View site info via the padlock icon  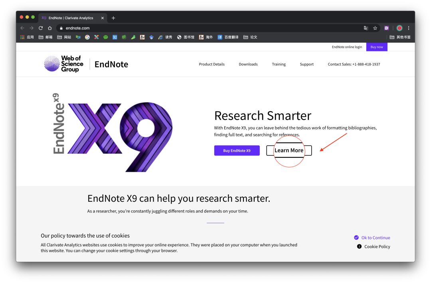click(61, 28)
